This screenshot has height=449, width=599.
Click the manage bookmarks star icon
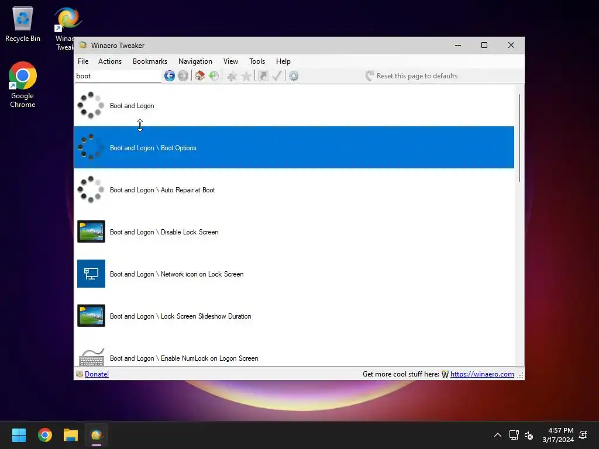(x=246, y=76)
